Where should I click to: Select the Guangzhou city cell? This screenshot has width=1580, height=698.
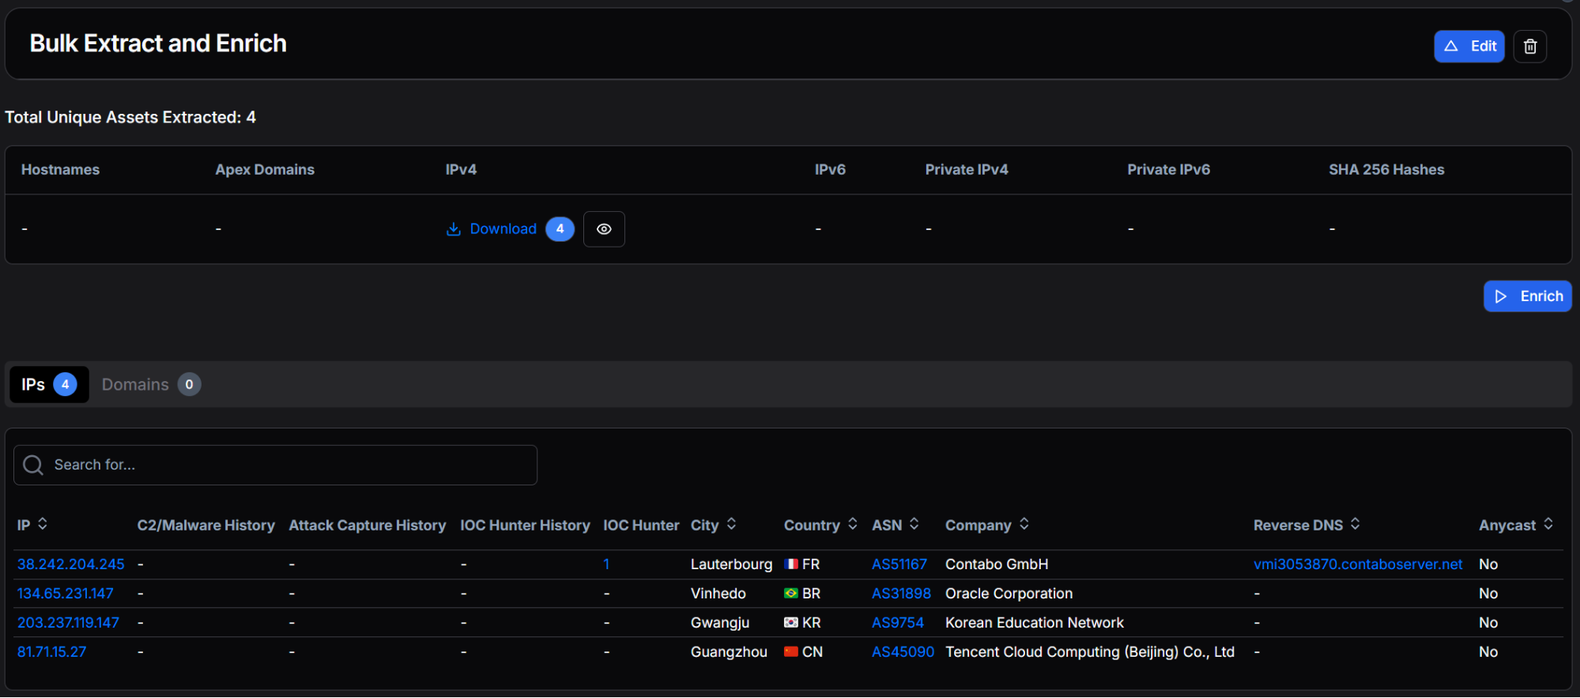click(729, 652)
